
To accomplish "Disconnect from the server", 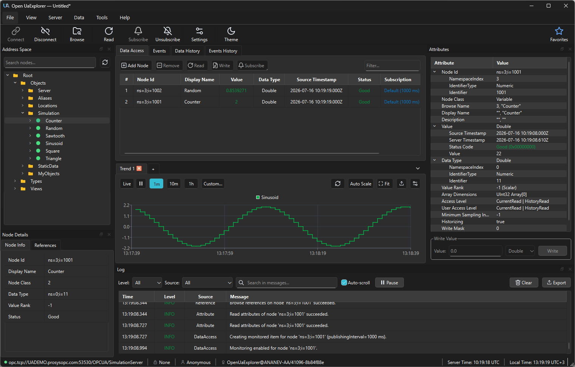I will [x=45, y=34].
